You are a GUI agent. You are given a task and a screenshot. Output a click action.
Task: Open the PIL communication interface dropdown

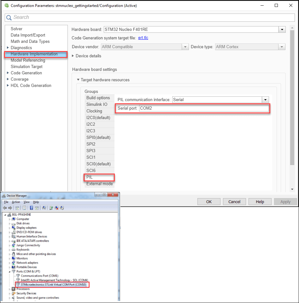[x=265, y=100]
